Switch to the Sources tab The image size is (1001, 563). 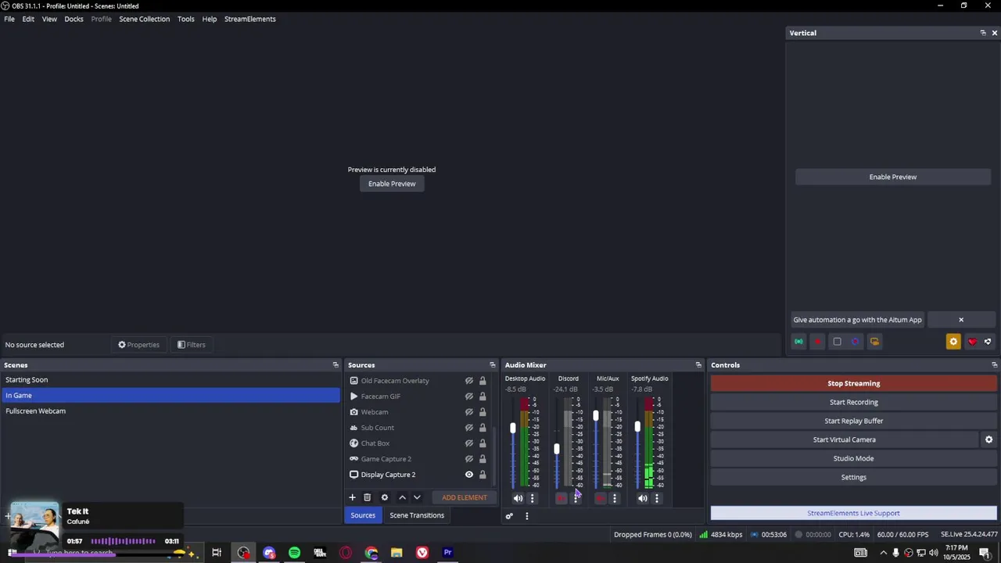363,515
